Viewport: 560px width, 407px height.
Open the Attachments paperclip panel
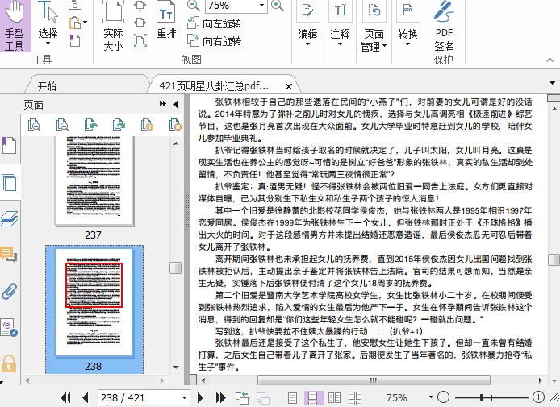tap(9, 292)
